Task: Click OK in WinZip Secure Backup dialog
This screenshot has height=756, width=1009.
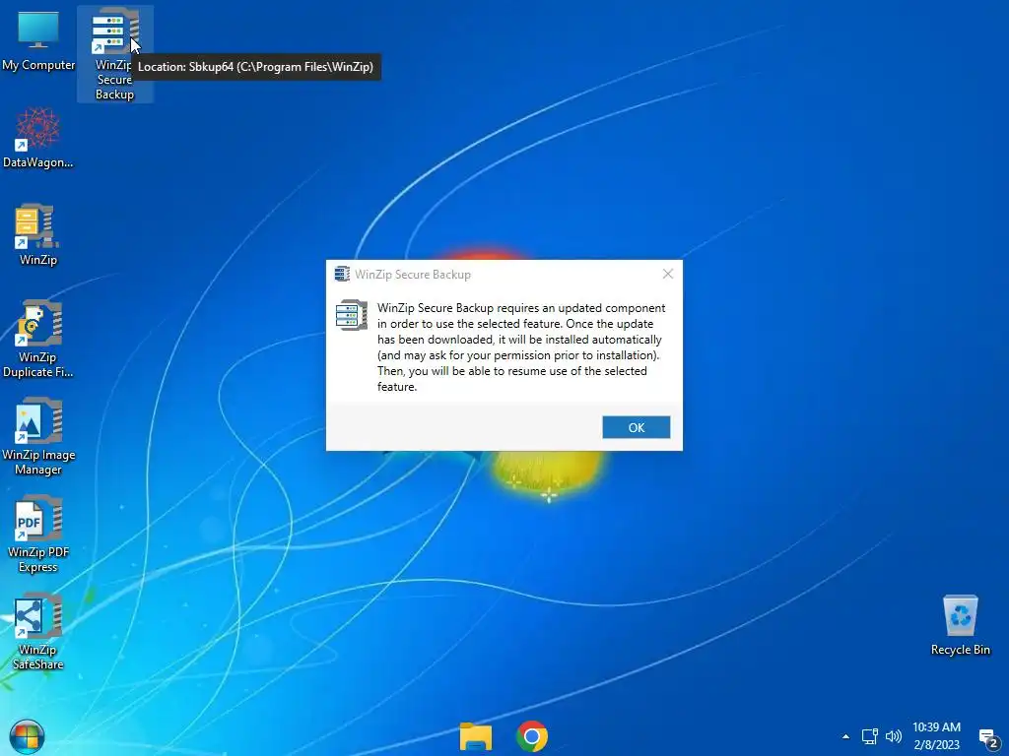Action: click(636, 427)
